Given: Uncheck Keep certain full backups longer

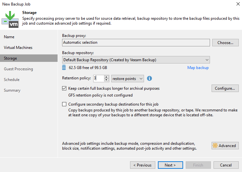Looking at the screenshot, I should click(x=64, y=88).
